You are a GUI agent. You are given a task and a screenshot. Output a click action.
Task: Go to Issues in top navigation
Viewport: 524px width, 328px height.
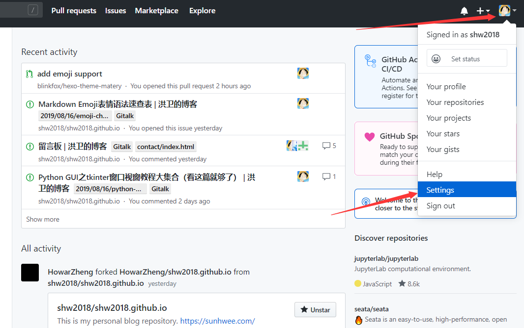coord(116,11)
